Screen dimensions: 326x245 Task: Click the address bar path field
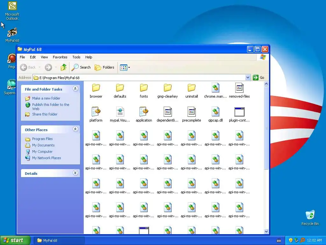click(139, 78)
